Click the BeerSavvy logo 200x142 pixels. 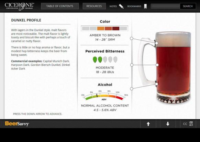tap(17, 124)
